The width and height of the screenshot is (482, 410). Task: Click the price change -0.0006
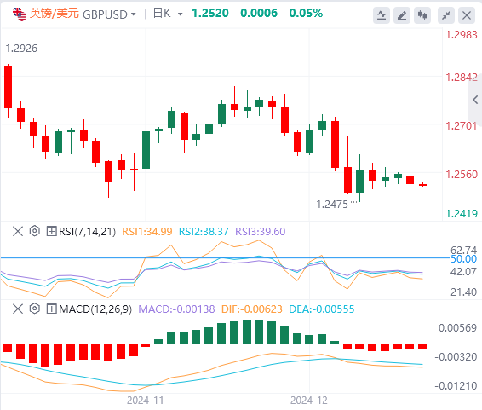[256, 14]
